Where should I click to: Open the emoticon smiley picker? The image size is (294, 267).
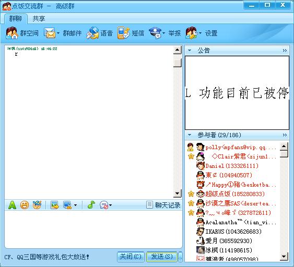pyautogui.click(x=25, y=205)
